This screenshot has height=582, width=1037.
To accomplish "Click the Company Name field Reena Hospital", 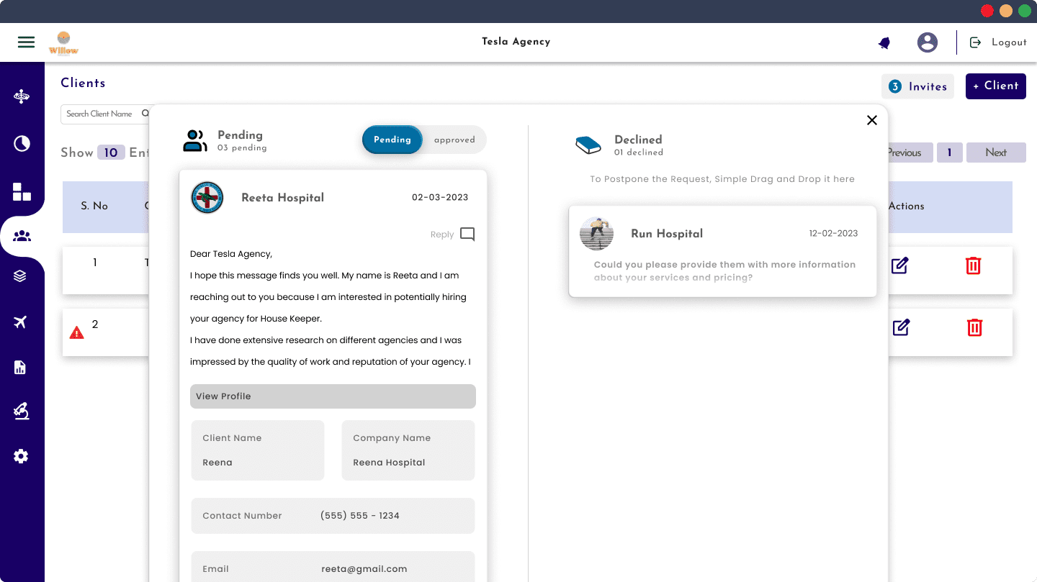I will tap(408, 450).
